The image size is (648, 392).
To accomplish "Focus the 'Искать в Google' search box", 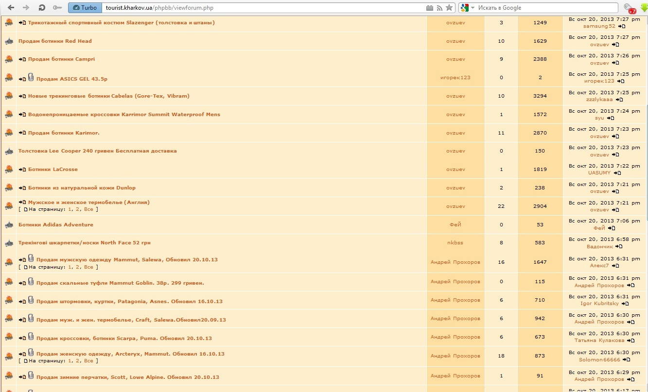I will [544, 8].
